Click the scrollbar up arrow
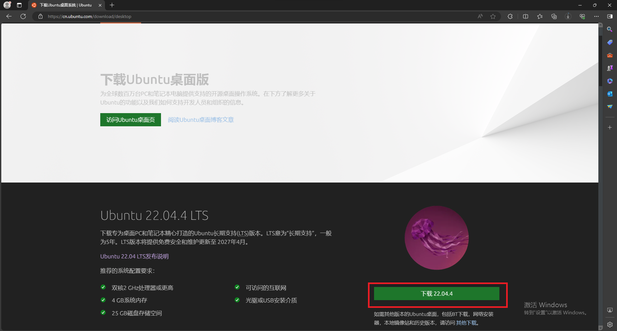 600,25
